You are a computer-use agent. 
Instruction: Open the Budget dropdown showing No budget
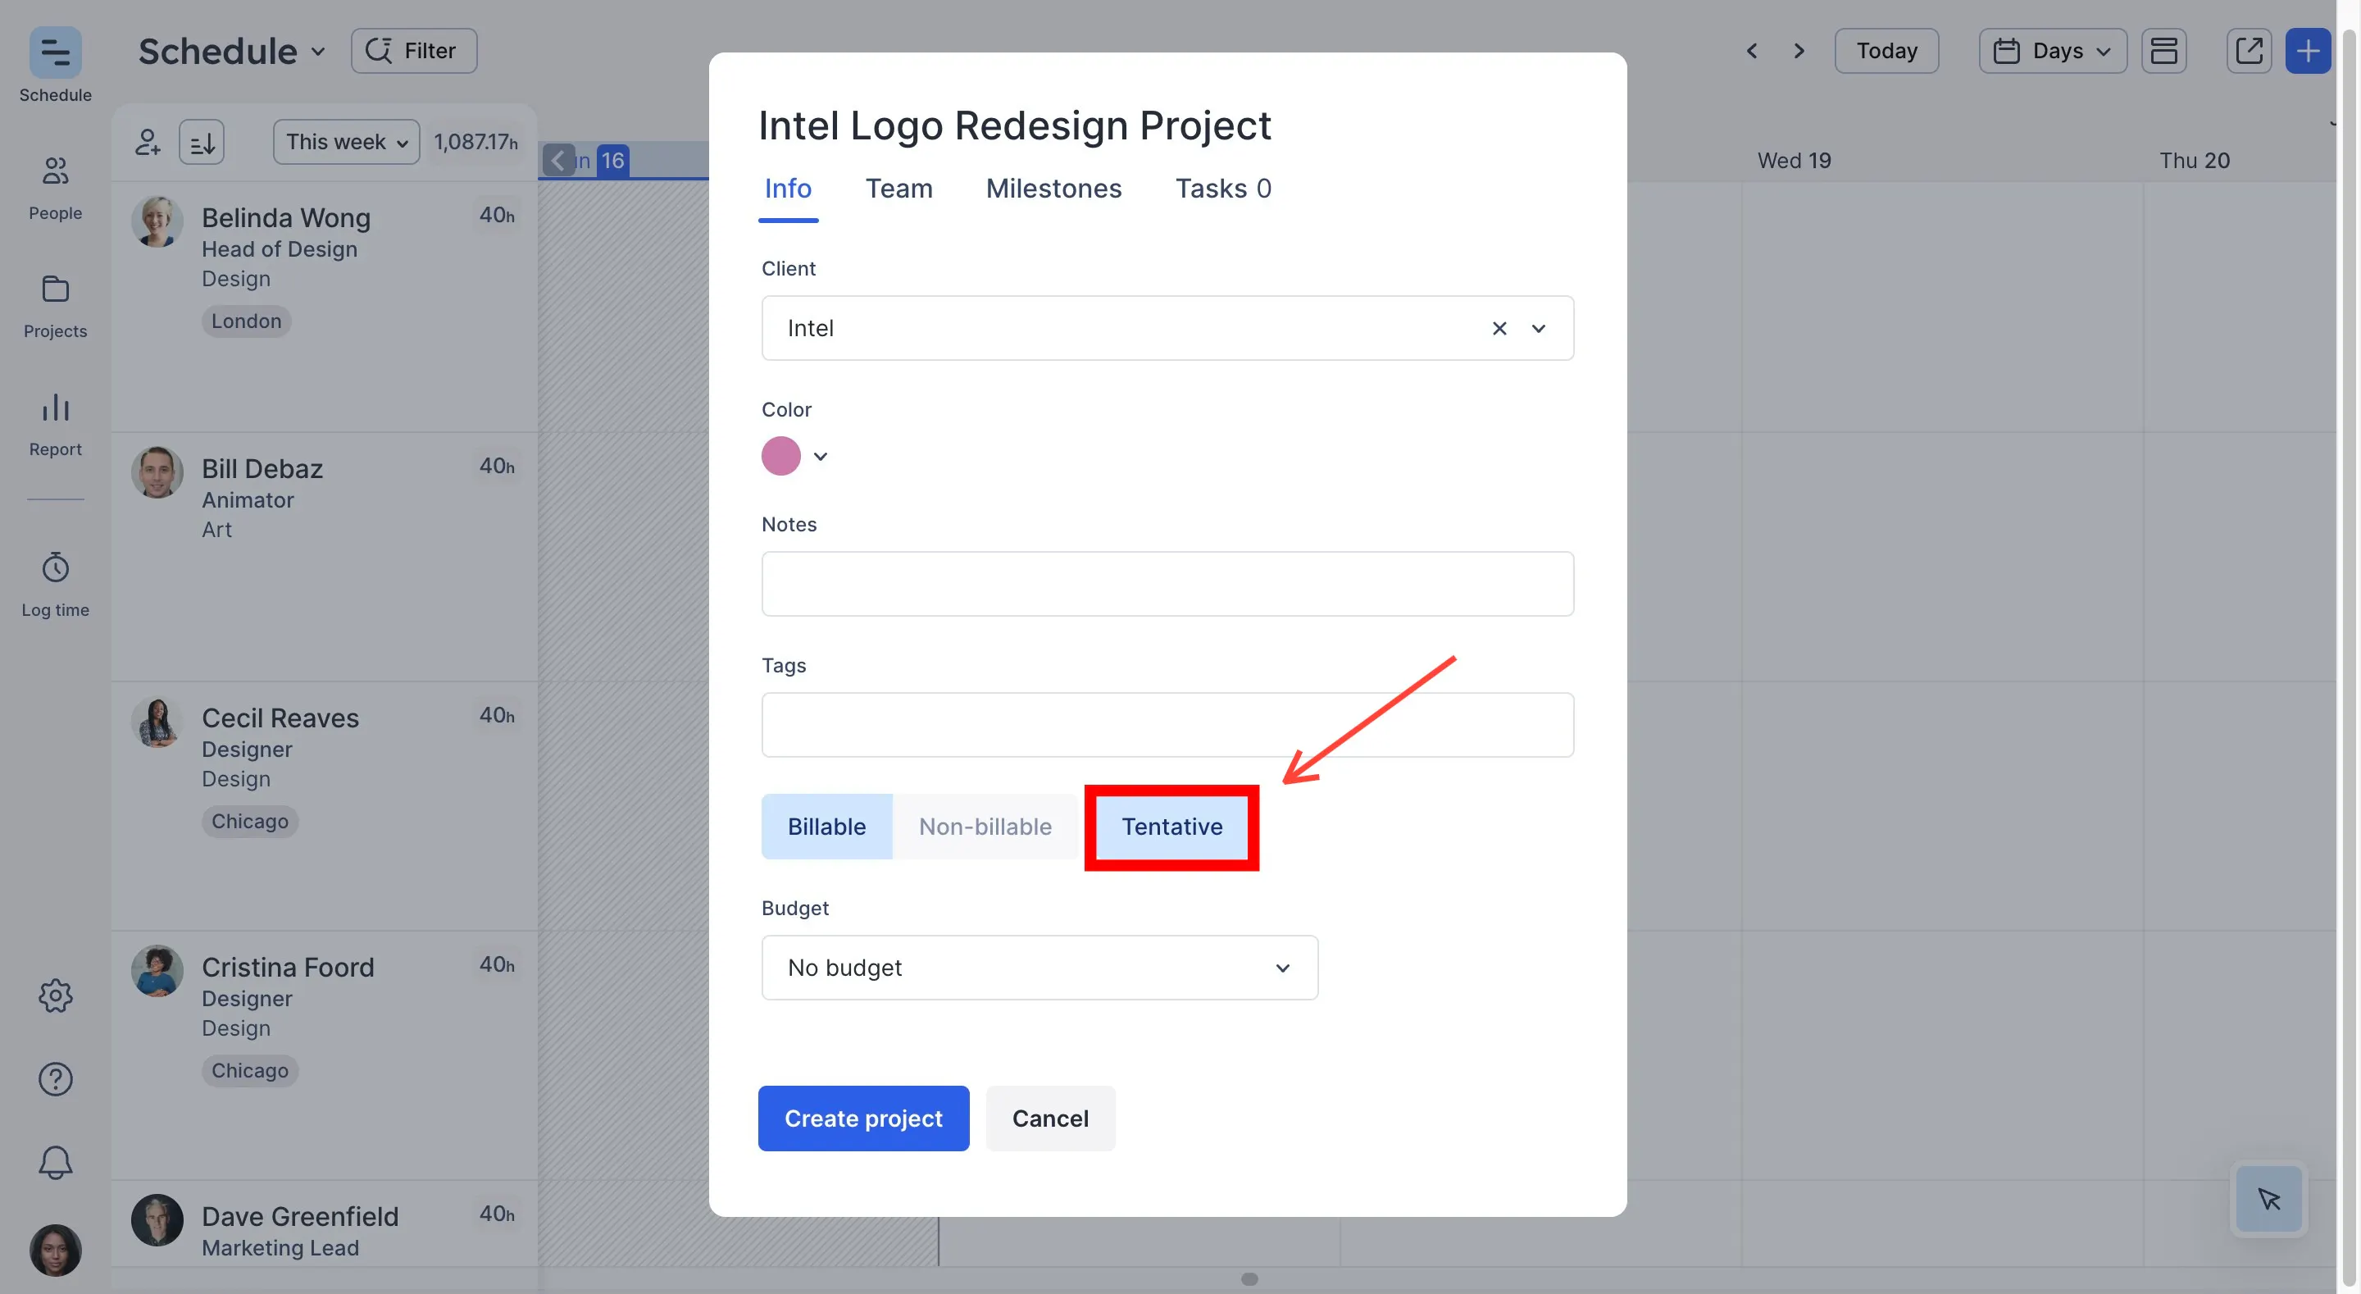1039,968
